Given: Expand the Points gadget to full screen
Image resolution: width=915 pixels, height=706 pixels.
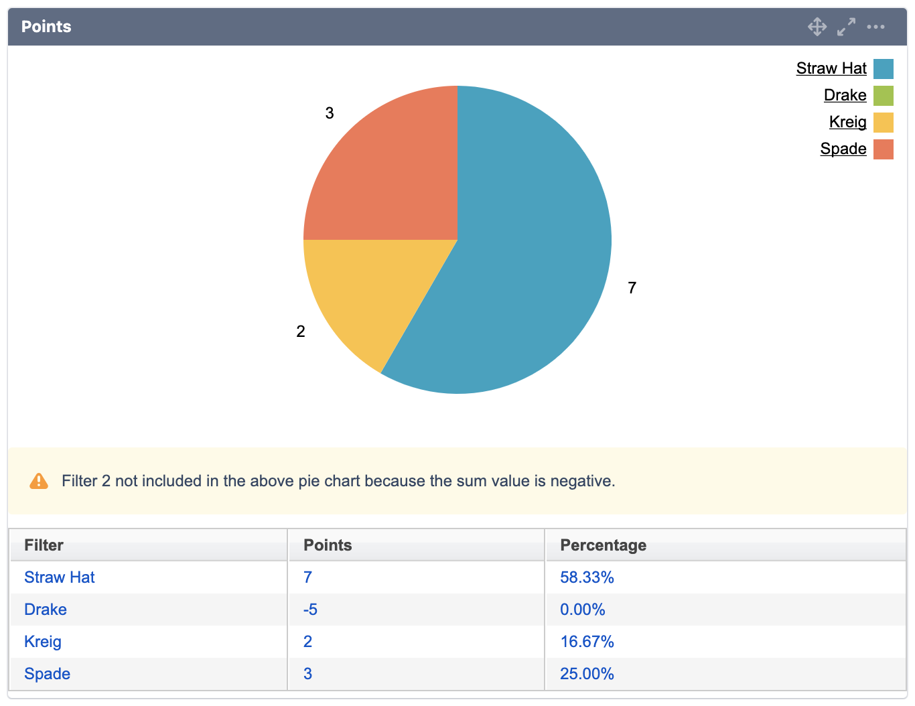Looking at the screenshot, I should (846, 27).
